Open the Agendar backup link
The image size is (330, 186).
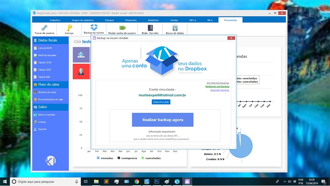[x=220, y=90]
